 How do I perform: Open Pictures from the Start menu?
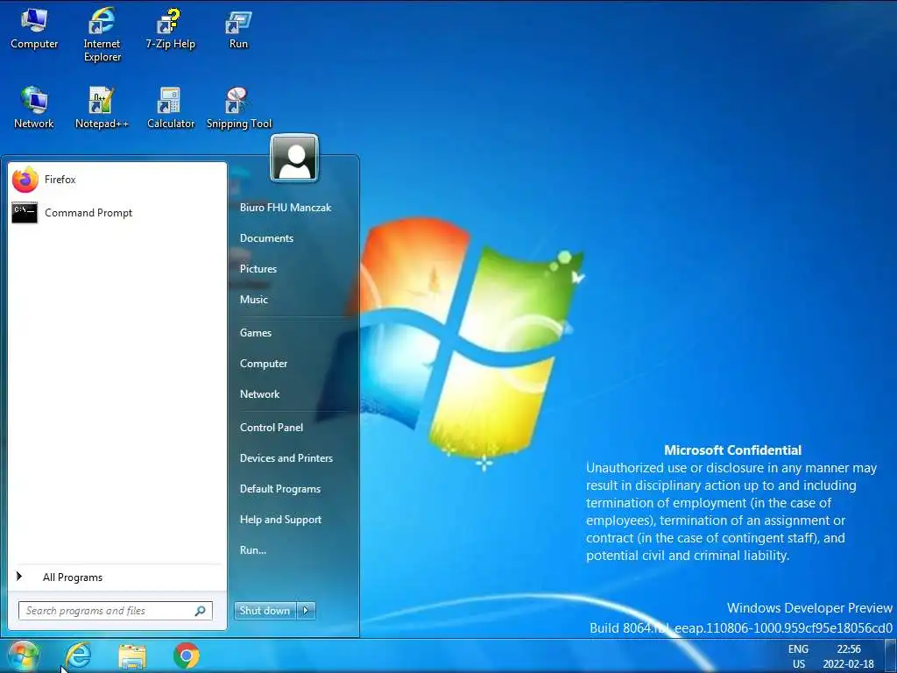coord(258,269)
